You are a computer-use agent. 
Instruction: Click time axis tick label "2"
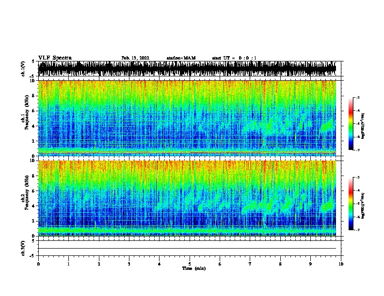(99, 264)
